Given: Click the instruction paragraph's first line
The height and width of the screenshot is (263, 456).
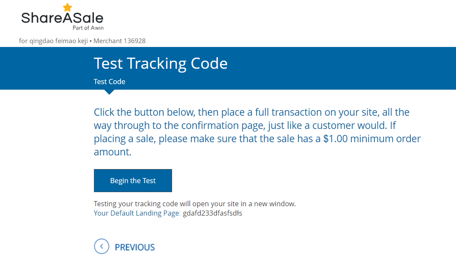Looking at the screenshot, I should click(251, 112).
